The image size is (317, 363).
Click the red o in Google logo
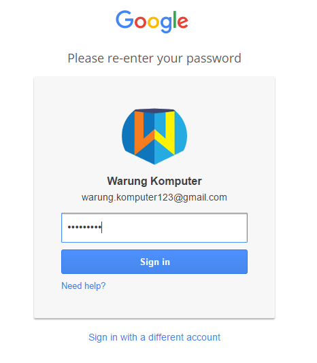140,22
